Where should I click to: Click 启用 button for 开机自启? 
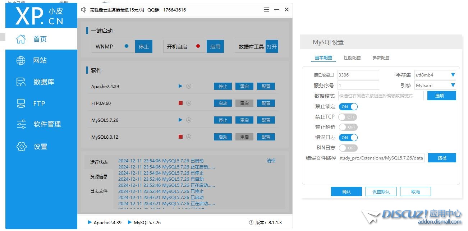tap(215, 46)
